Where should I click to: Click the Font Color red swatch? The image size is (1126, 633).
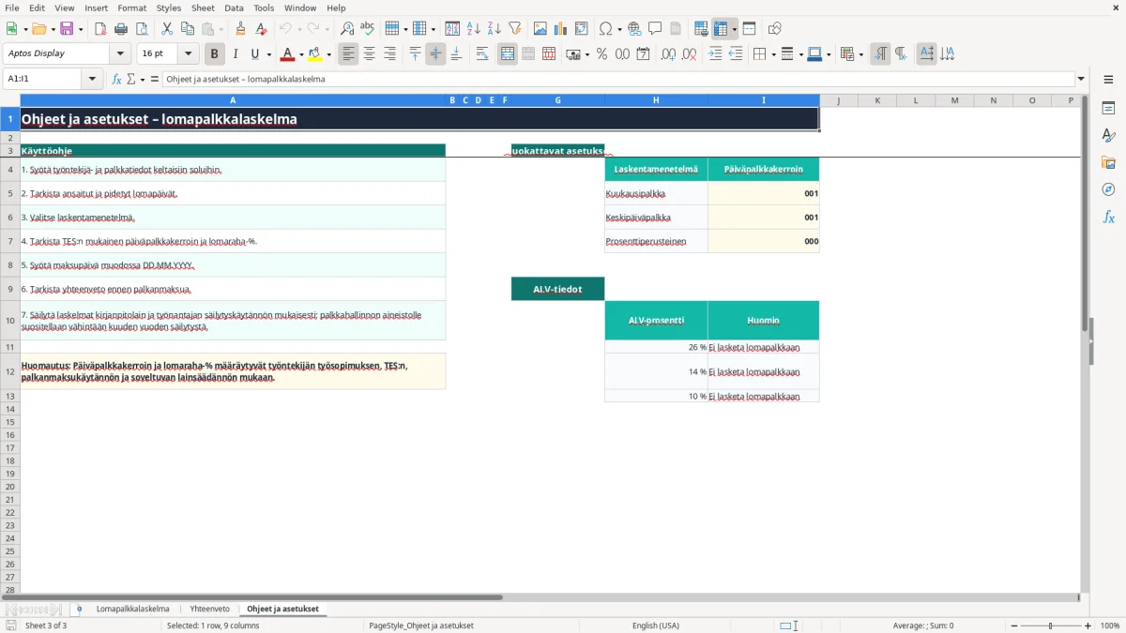coord(288,54)
